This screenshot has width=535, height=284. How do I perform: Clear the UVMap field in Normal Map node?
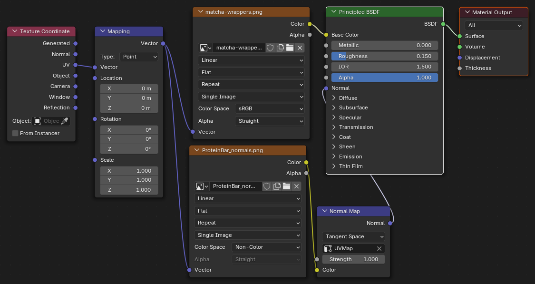tap(379, 248)
